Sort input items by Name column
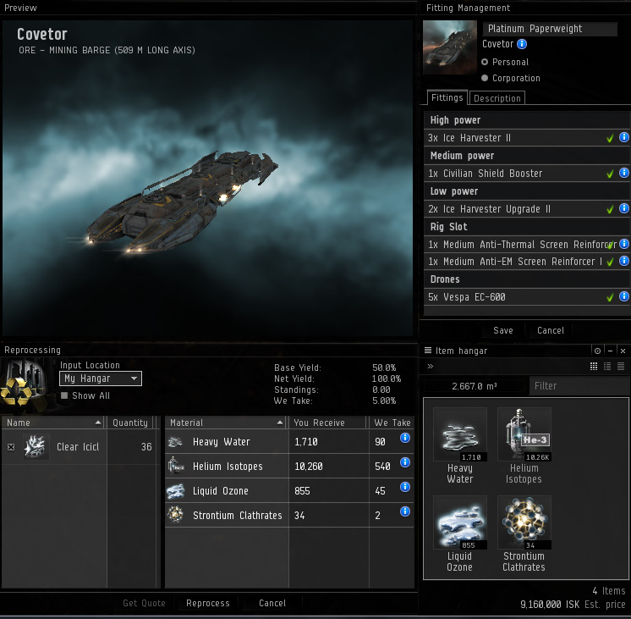The height and width of the screenshot is (619, 631). tap(52, 423)
